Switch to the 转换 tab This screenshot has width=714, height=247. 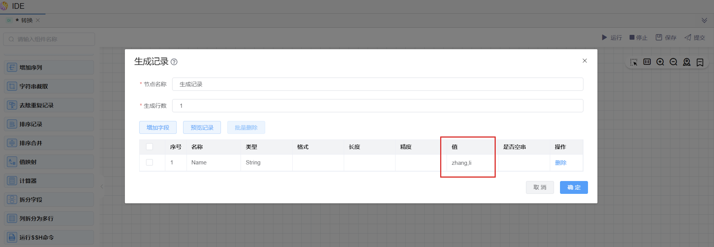click(27, 20)
